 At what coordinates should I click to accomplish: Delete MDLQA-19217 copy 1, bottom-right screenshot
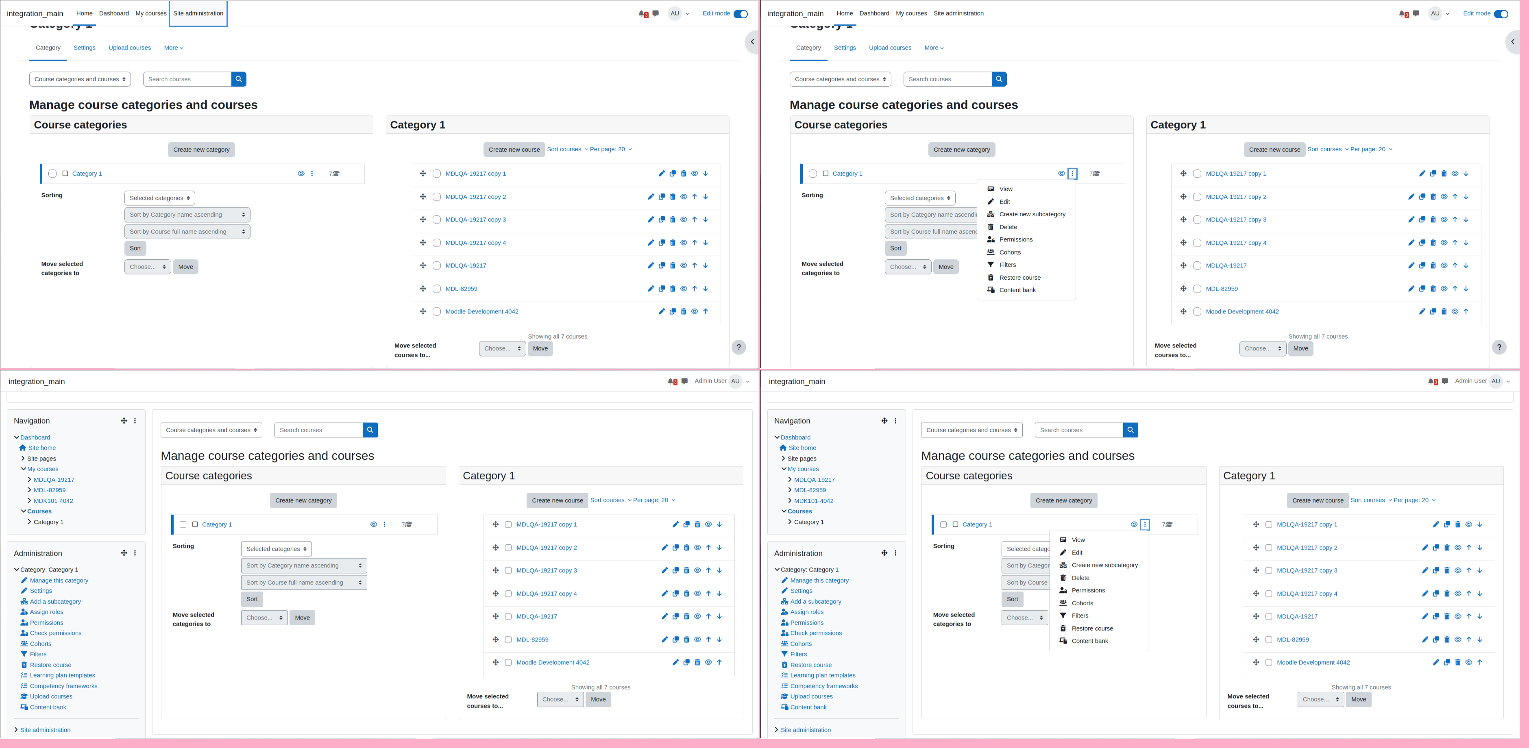tap(1458, 524)
